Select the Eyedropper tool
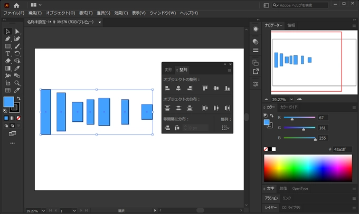The image size is (359, 214). point(17,69)
